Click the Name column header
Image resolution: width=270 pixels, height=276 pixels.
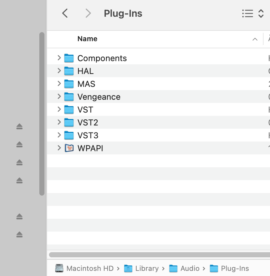pos(87,39)
